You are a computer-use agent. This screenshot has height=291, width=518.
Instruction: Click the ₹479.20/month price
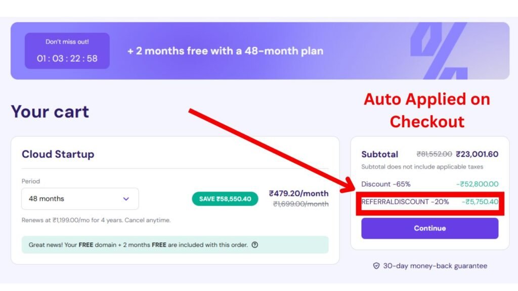(298, 193)
